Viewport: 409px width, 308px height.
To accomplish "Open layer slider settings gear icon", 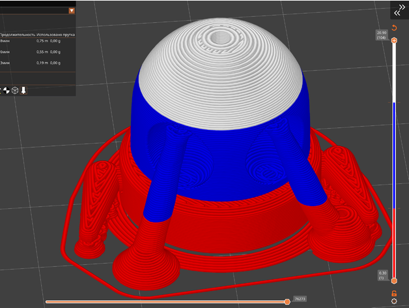I will tap(394, 301).
